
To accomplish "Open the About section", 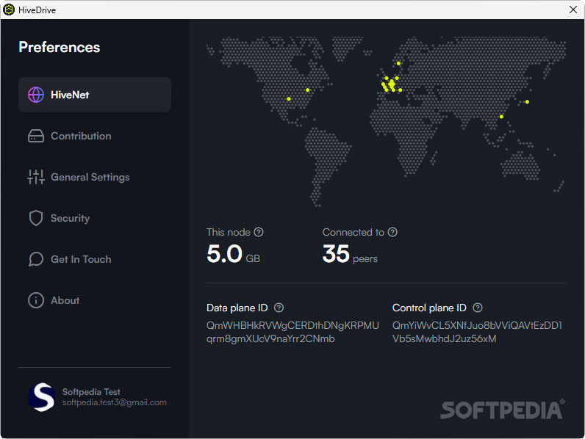I will (x=95, y=300).
